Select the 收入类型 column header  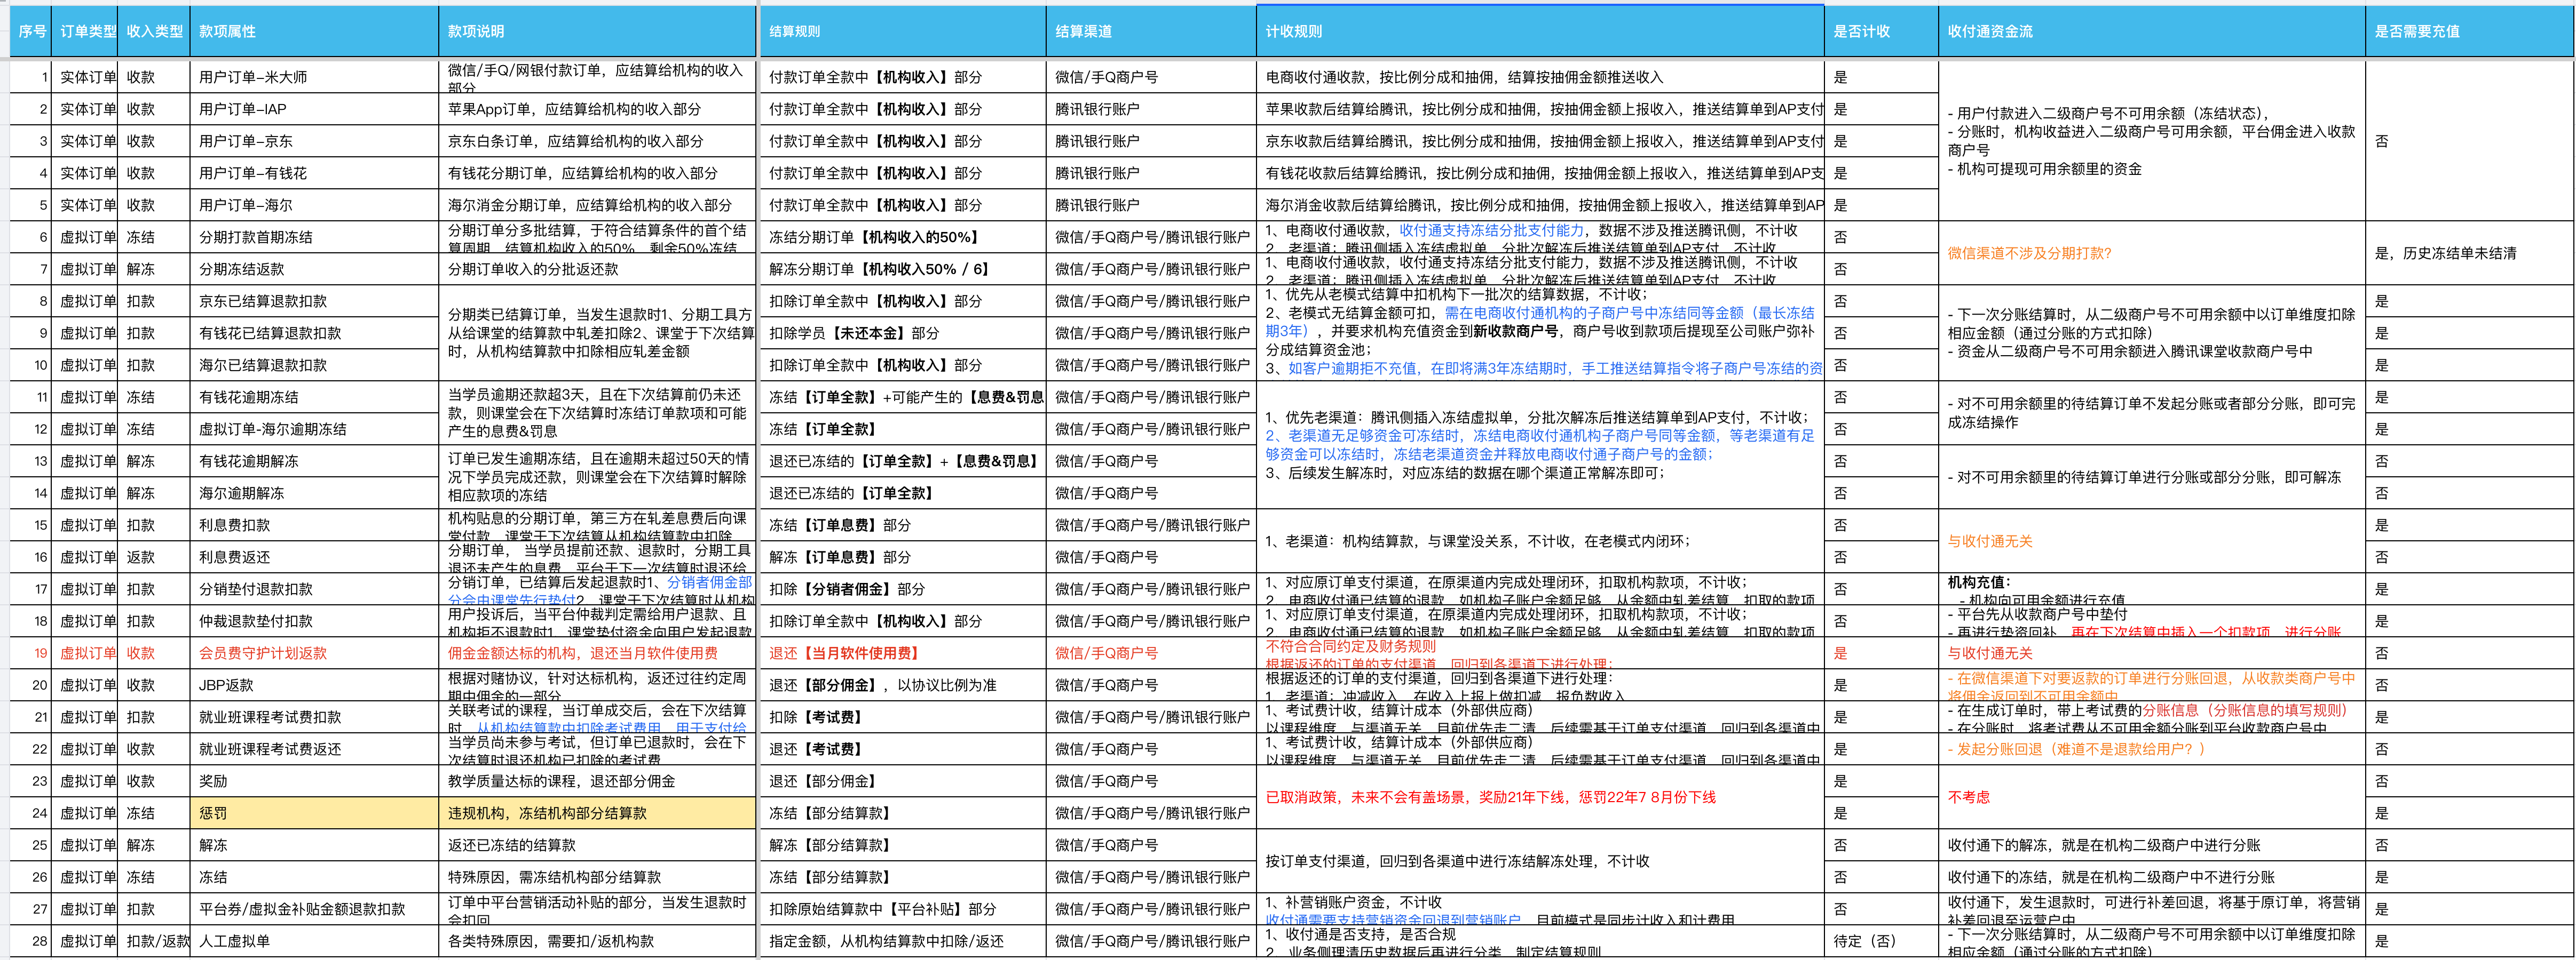click(x=155, y=31)
